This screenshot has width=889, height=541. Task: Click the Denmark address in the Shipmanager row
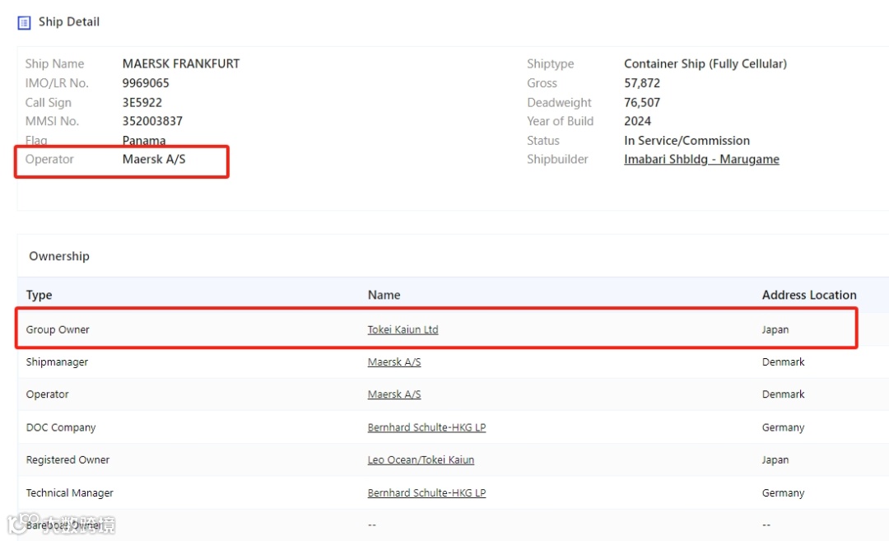coord(783,361)
